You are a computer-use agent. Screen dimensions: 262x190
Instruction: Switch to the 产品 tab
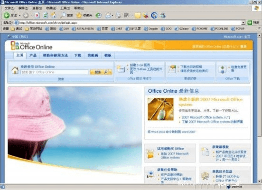(x=33, y=56)
